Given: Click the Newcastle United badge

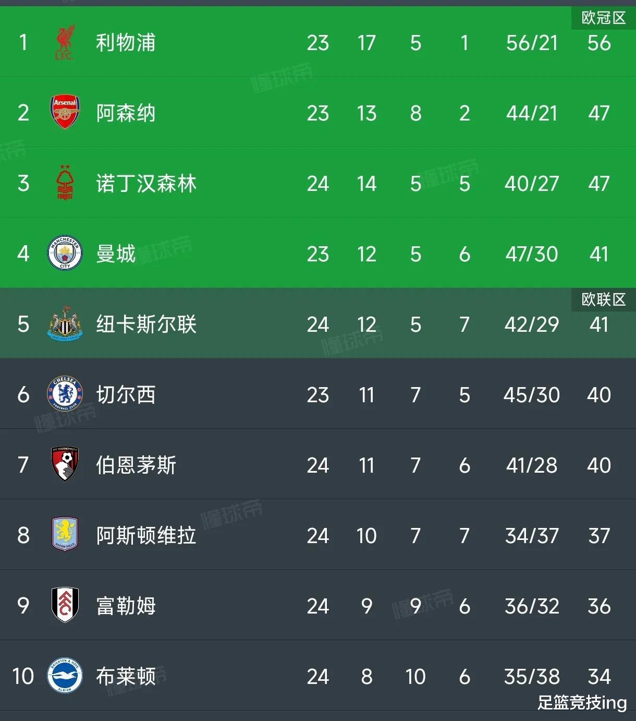Looking at the screenshot, I should [65, 324].
